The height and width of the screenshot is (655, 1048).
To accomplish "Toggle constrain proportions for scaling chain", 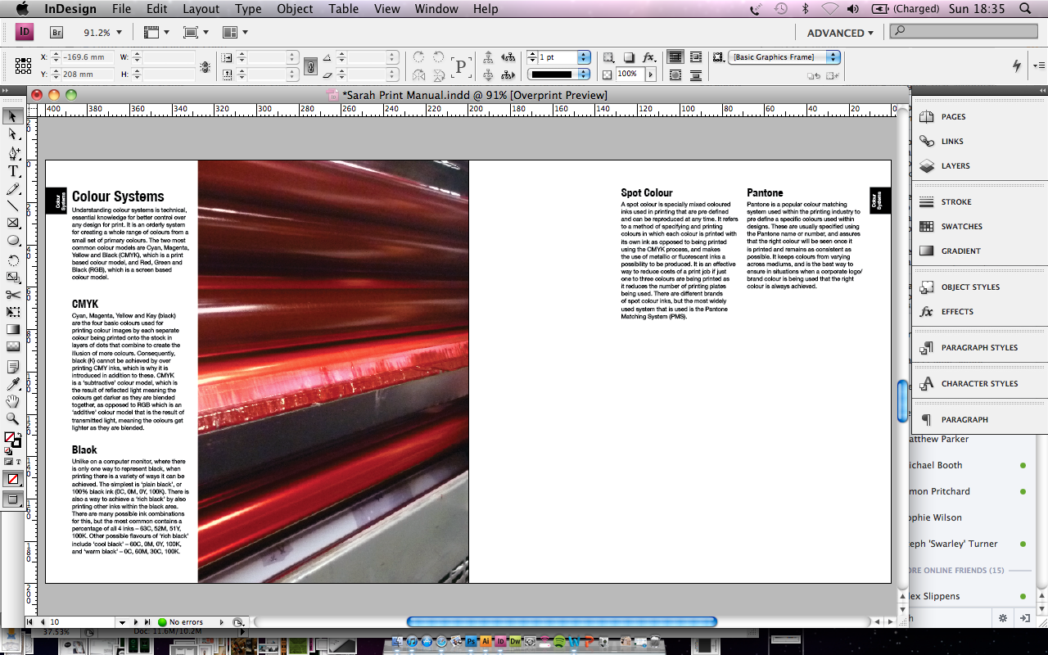I will [310, 66].
